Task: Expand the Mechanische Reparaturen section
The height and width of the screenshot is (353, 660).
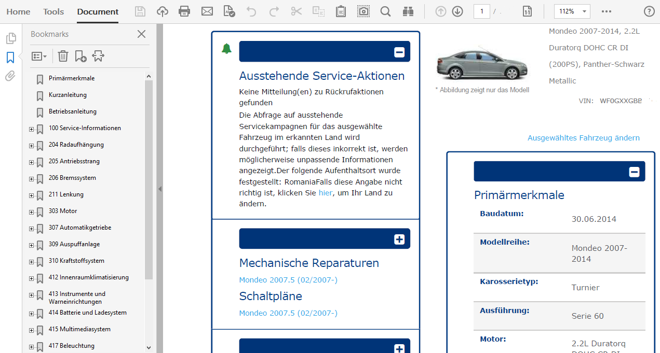Action: 399,239
